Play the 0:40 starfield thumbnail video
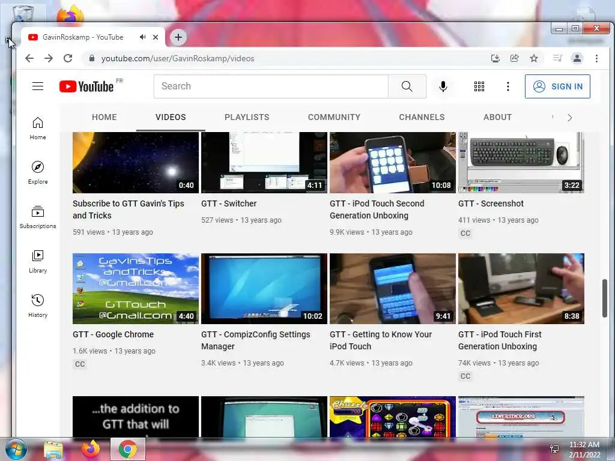The width and height of the screenshot is (615, 461). coord(136,162)
